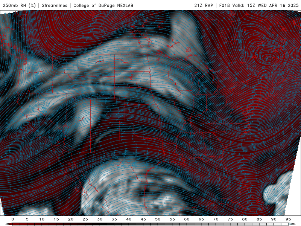Select the "Streamlines" label in header

pos(55,5)
